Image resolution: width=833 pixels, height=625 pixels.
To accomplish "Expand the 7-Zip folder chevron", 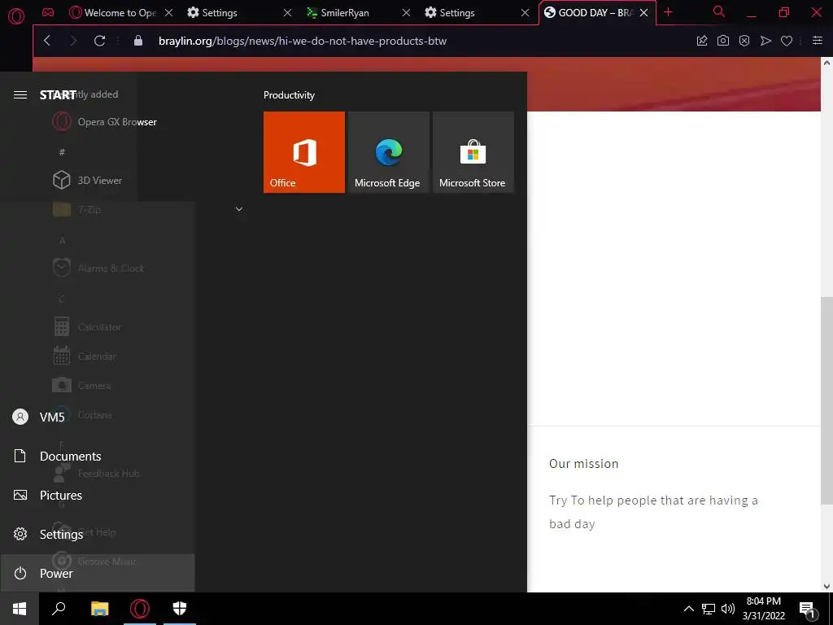I will click(x=239, y=209).
